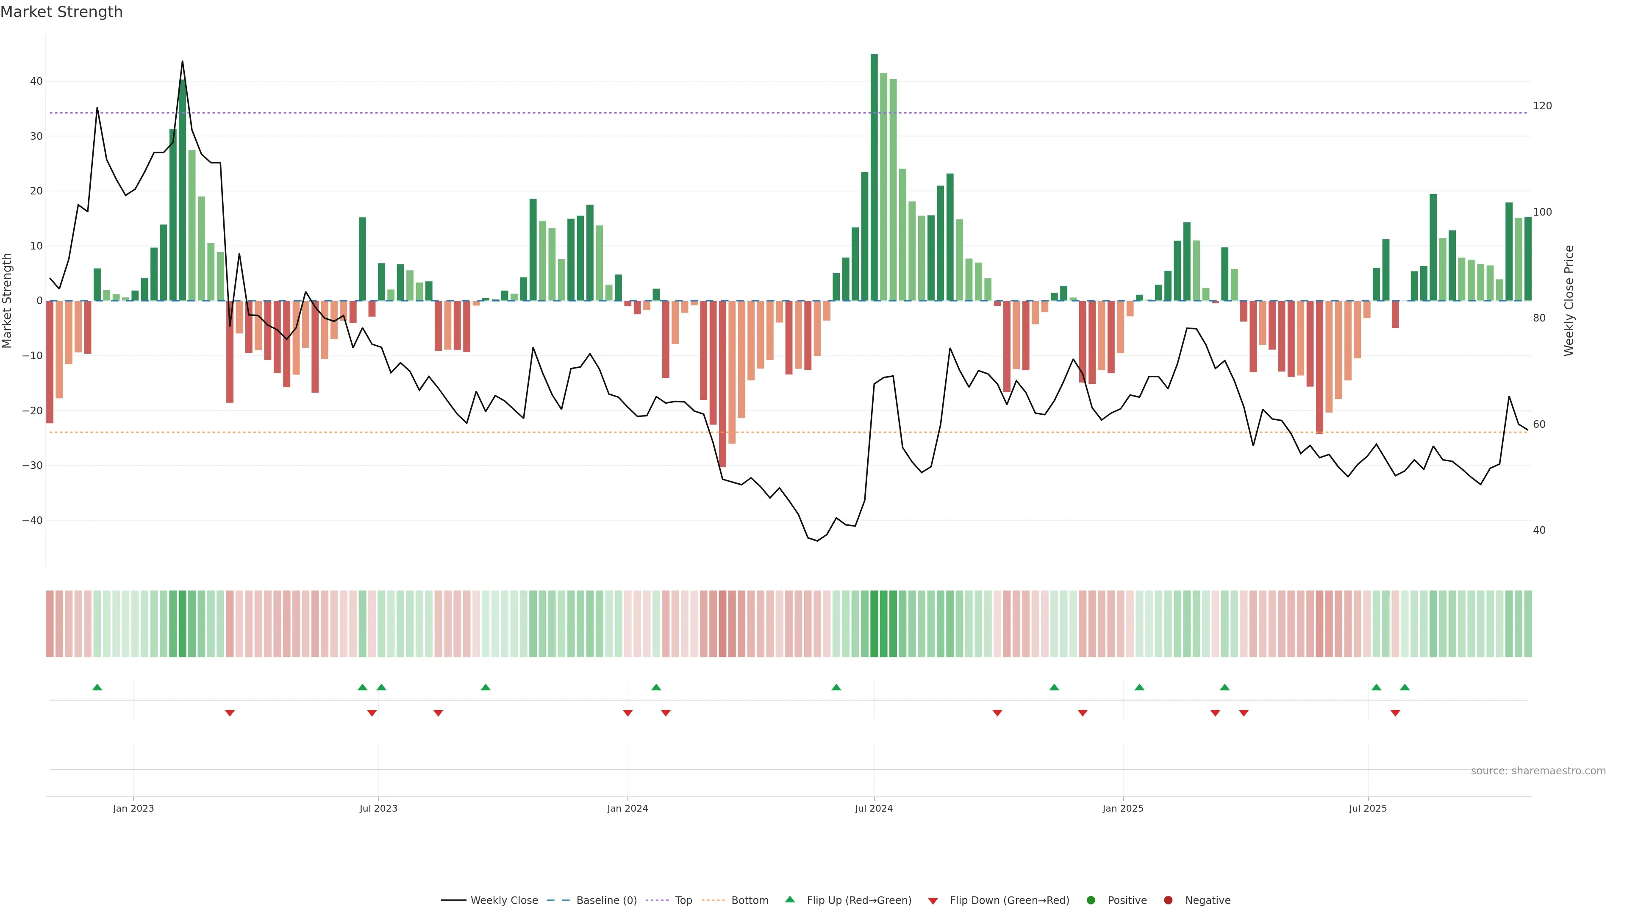Click the dark red Negative legend dot
The height and width of the screenshot is (915, 1627).
[x=1168, y=901]
